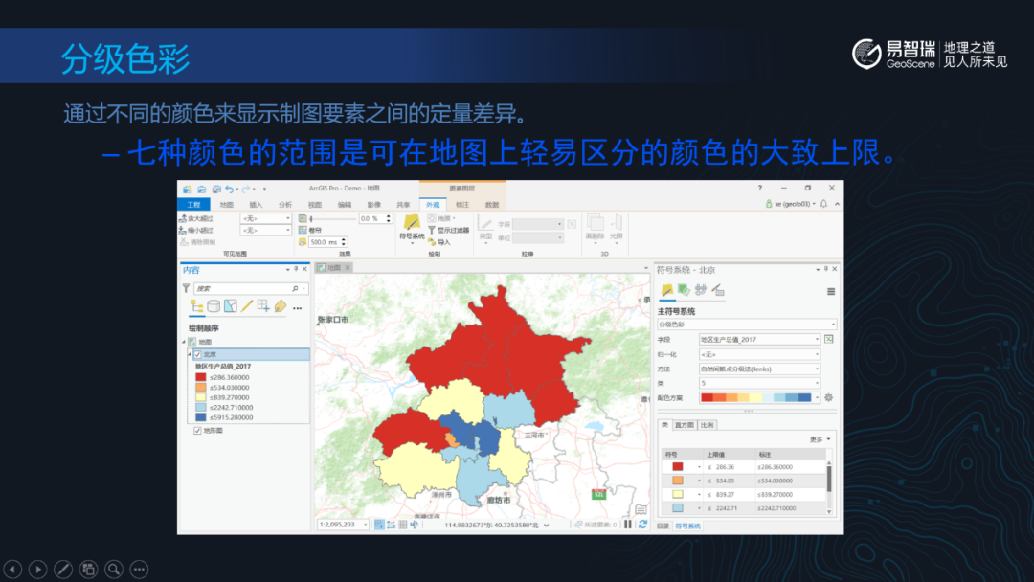1034x582 pixels.
Task: Switch to the 数据 data ribbon tab
Action: [x=491, y=205]
